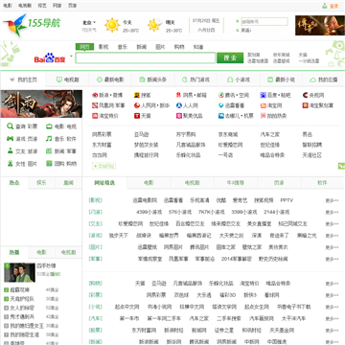345x345 pixels.
Task: Click the magnifier 查询 category icon
Action: pyautogui.click(x=10, y=126)
